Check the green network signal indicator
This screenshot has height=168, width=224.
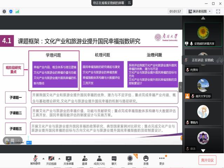click(x=18, y=12)
